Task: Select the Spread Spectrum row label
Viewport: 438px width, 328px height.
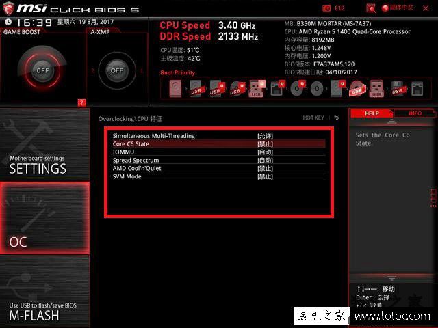Action: click(x=136, y=160)
